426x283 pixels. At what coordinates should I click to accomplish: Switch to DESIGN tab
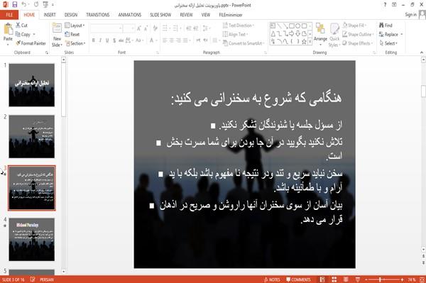[71, 15]
